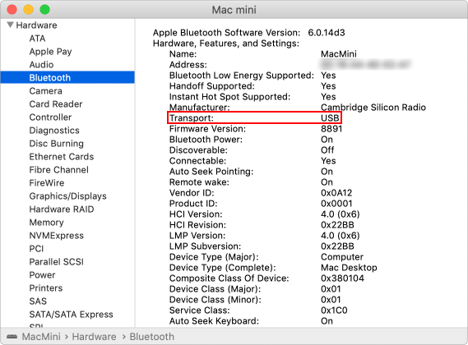
Task: Click the green zoom window button
Action: (x=44, y=10)
